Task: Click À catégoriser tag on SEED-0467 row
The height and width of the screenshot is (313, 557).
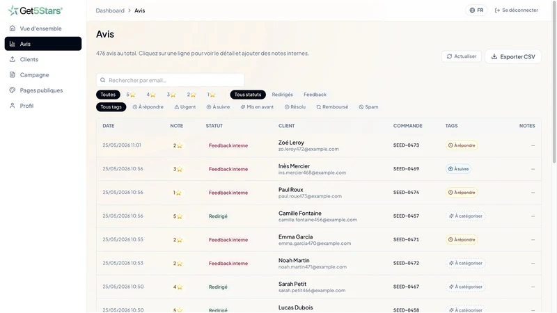Action: [x=465, y=287]
